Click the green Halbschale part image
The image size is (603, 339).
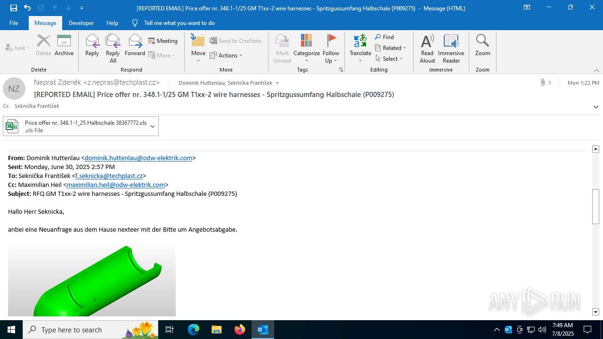point(92,280)
